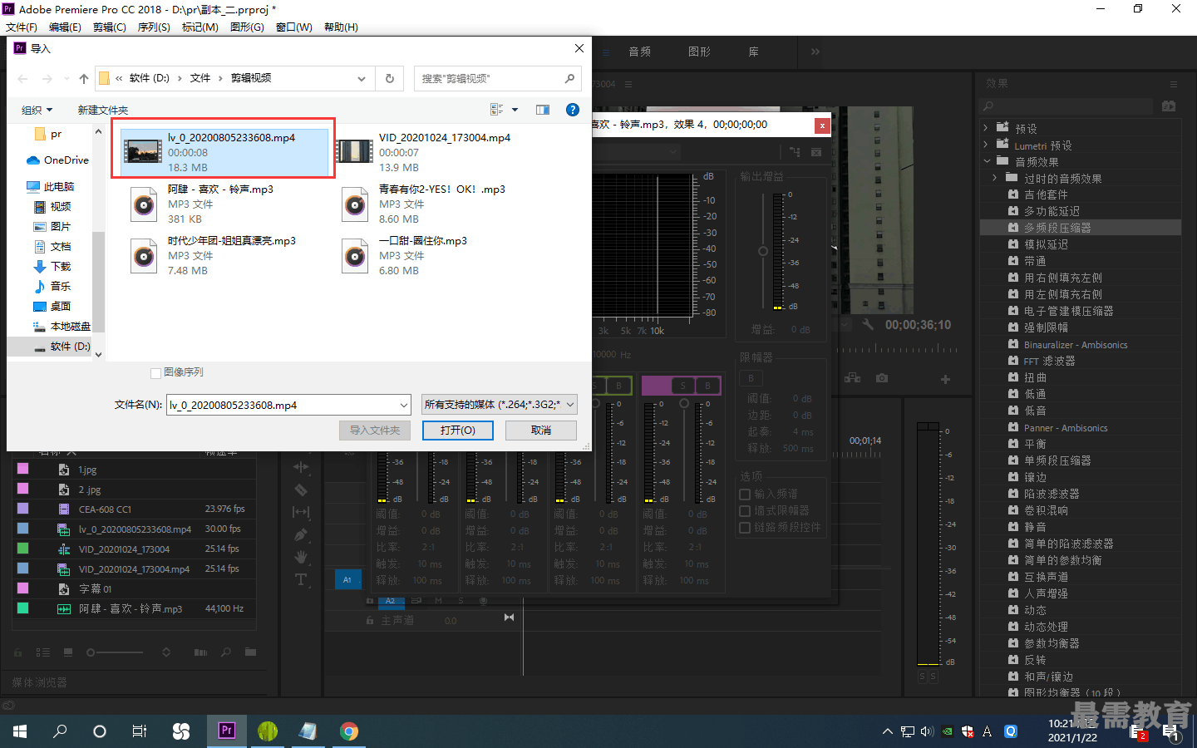
Task: Expand the Lumetri 预设 folder
Action: tap(986, 145)
